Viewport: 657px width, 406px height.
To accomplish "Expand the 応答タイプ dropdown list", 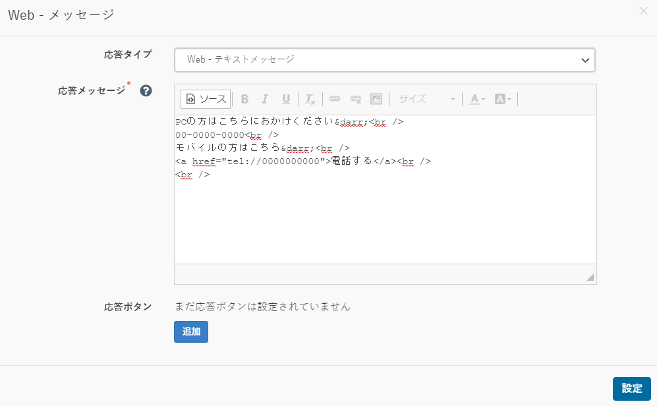I will tap(385, 60).
